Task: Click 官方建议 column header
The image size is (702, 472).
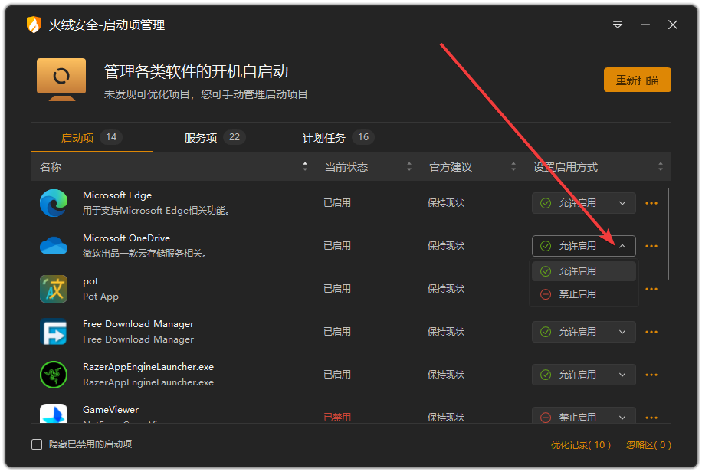Action: 451,167
